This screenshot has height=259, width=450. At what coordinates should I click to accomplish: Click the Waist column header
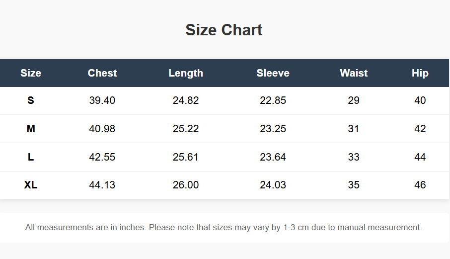point(354,73)
